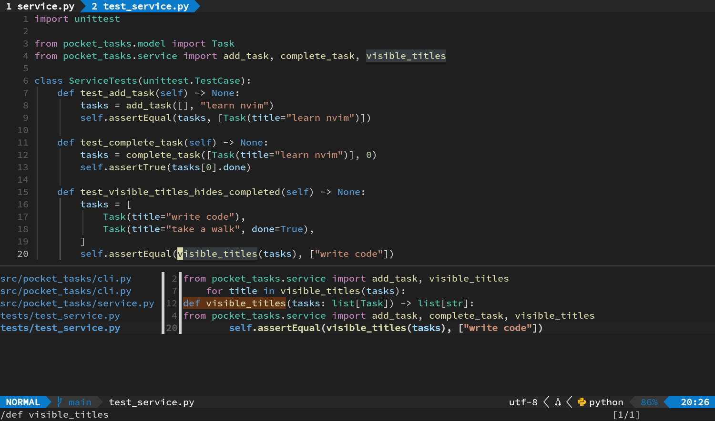Click 'done=True' on line 18
The width and height of the screenshot is (715, 421).
pos(277,229)
